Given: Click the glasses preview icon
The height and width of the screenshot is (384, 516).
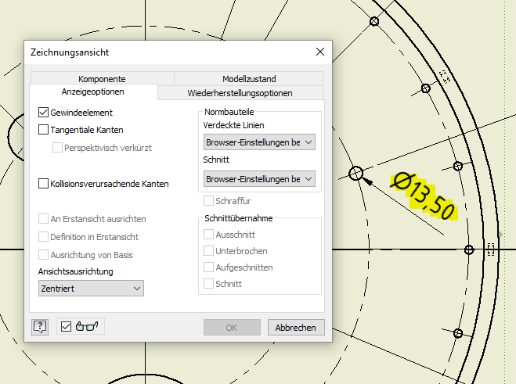Looking at the screenshot, I should [87, 326].
